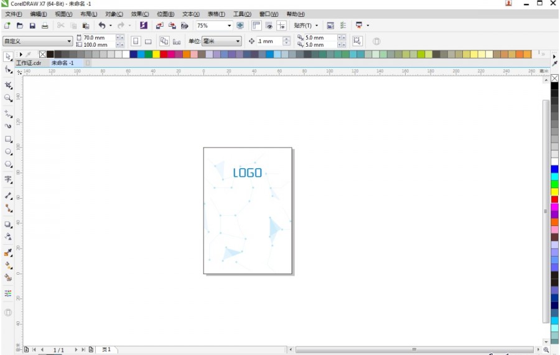
Task: Expand the color palette flyout arrow
Action: point(21,54)
